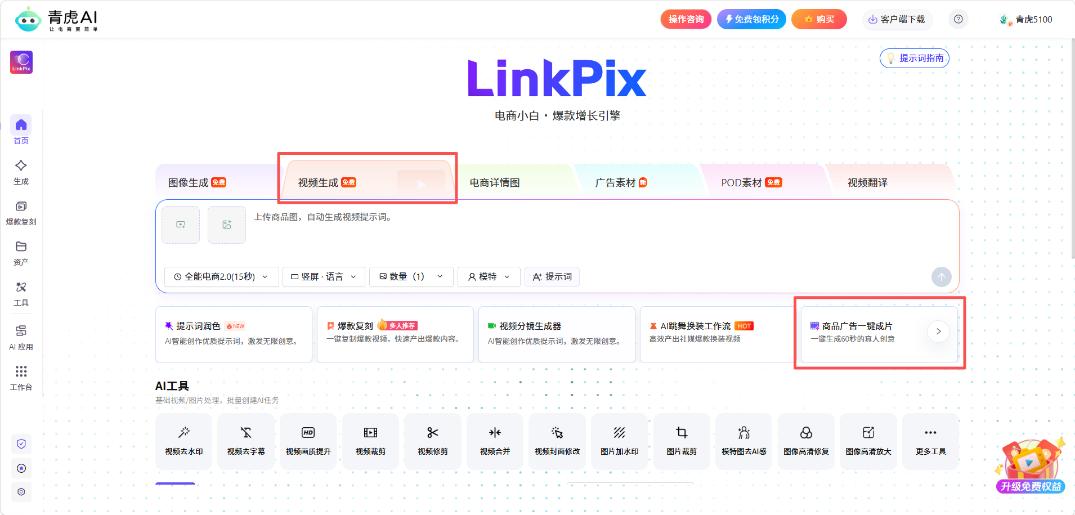Open 提示词润色 card
Image resolution: width=1075 pixels, height=515 pixels.
234,334
